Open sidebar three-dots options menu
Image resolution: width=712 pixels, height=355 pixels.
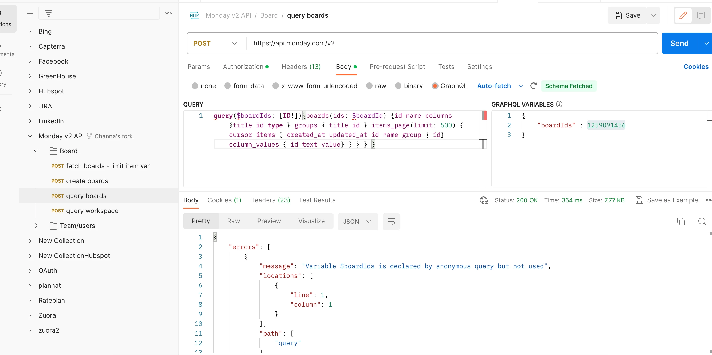[x=168, y=13]
